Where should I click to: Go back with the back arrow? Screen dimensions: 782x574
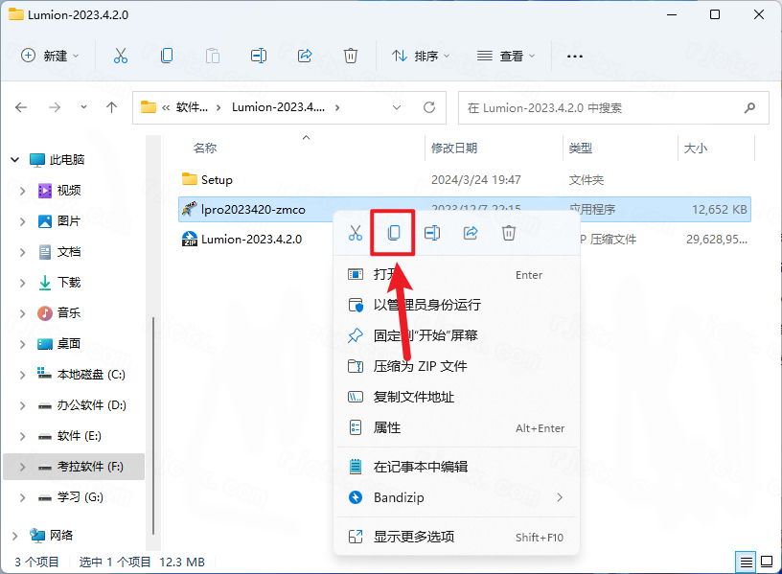coord(21,107)
